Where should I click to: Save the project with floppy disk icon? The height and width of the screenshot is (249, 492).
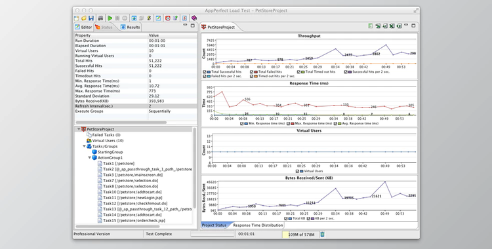pos(91,18)
